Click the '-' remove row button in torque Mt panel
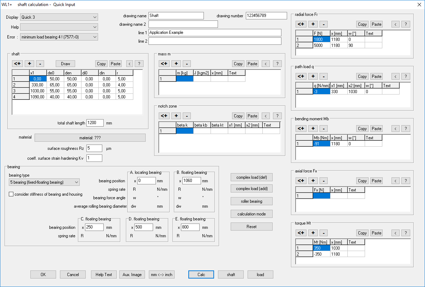425x287 pixels. pos(324,233)
